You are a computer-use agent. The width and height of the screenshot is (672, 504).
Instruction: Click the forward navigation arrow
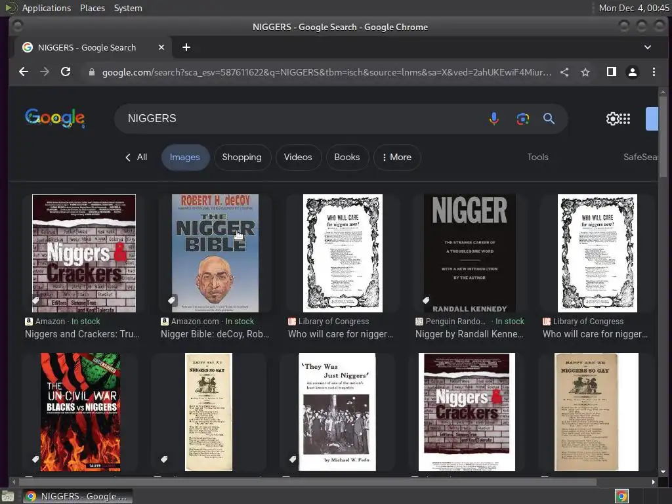pyautogui.click(x=45, y=72)
